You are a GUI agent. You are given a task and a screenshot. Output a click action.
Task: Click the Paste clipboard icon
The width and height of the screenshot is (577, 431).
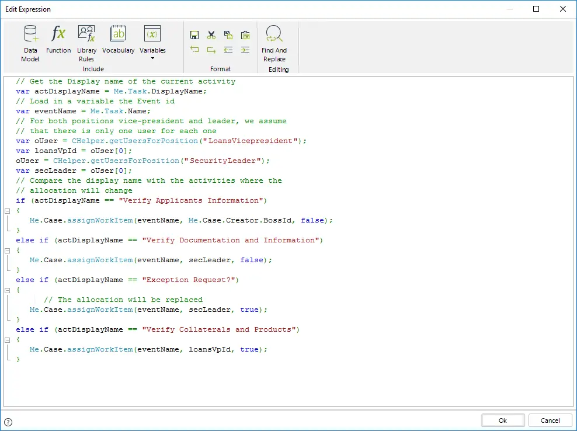(x=245, y=35)
